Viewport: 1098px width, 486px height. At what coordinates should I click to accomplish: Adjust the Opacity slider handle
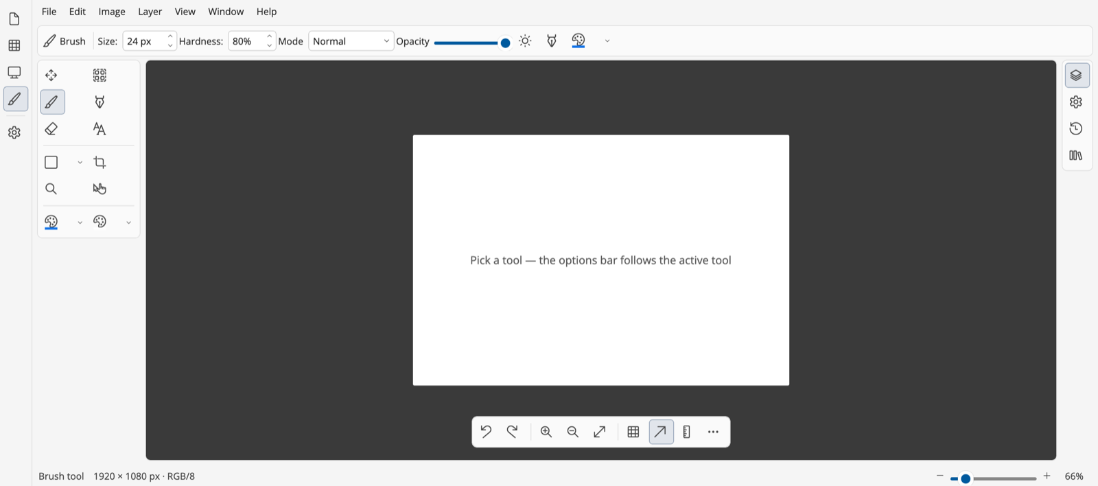tap(506, 43)
